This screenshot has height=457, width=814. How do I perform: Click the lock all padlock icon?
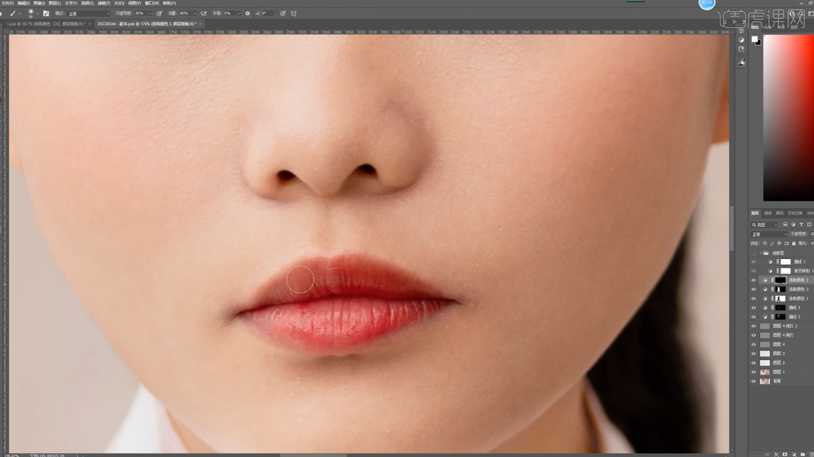(x=794, y=243)
